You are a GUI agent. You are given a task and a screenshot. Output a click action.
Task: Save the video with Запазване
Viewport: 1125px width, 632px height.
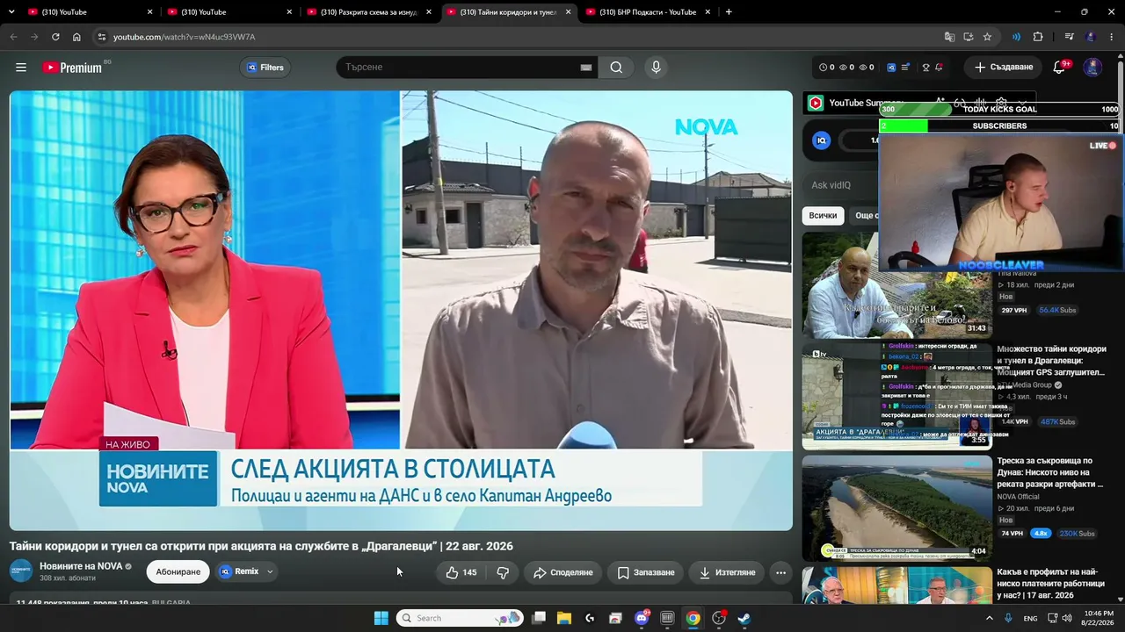(x=646, y=572)
